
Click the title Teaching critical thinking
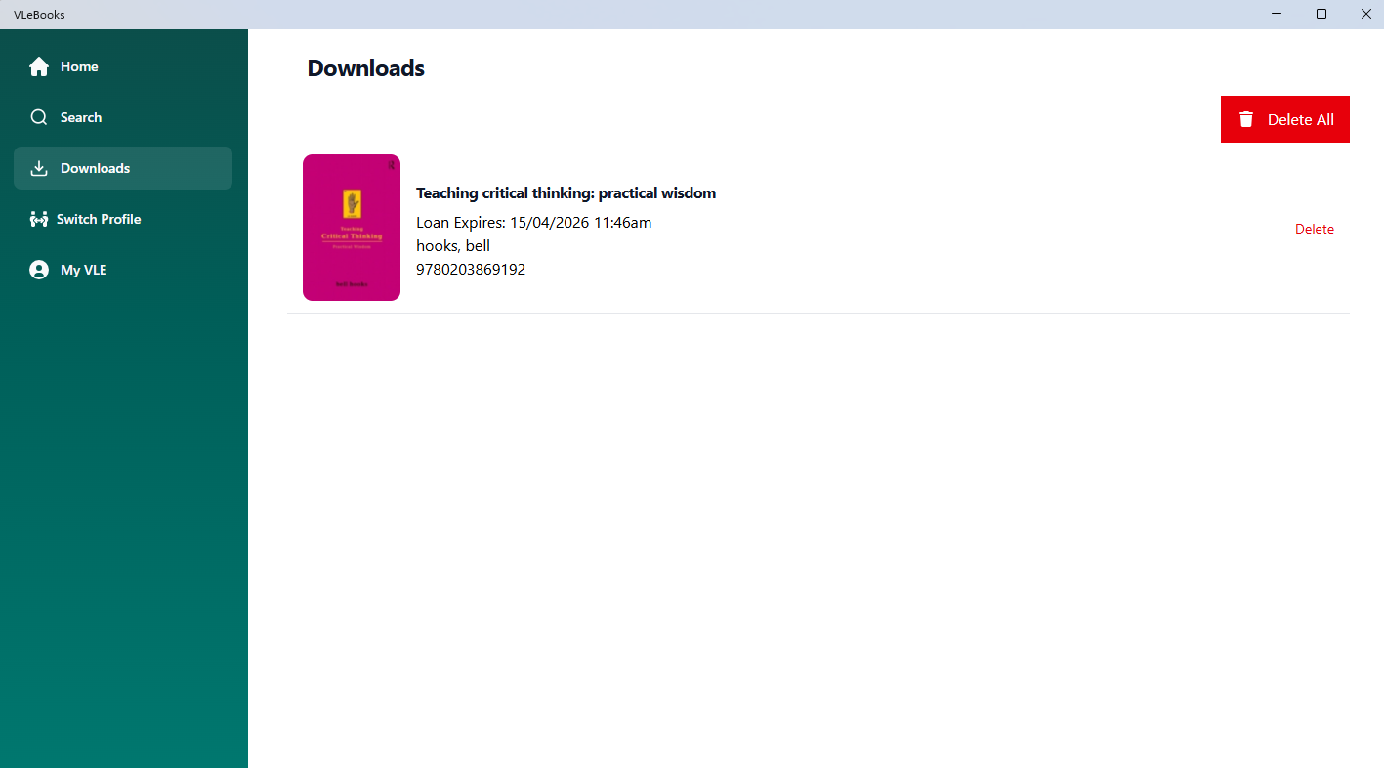coord(566,192)
